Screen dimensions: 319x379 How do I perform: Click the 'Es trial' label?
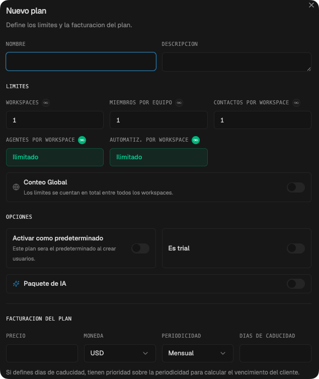[x=179, y=248]
